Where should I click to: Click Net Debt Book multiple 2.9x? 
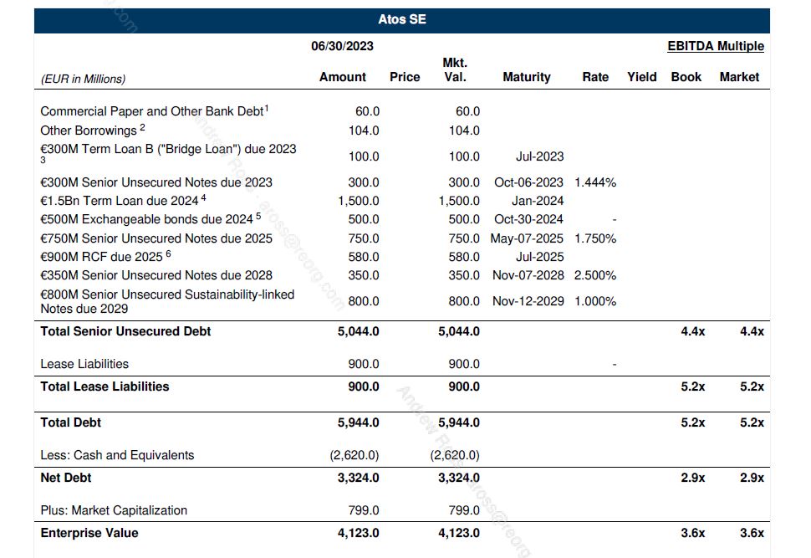(693, 478)
